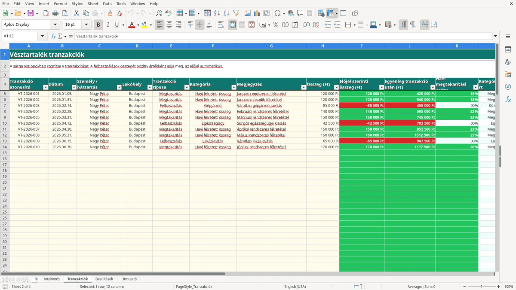Insert an image
Viewport: 516px width, 290px height.
pos(248,13)
